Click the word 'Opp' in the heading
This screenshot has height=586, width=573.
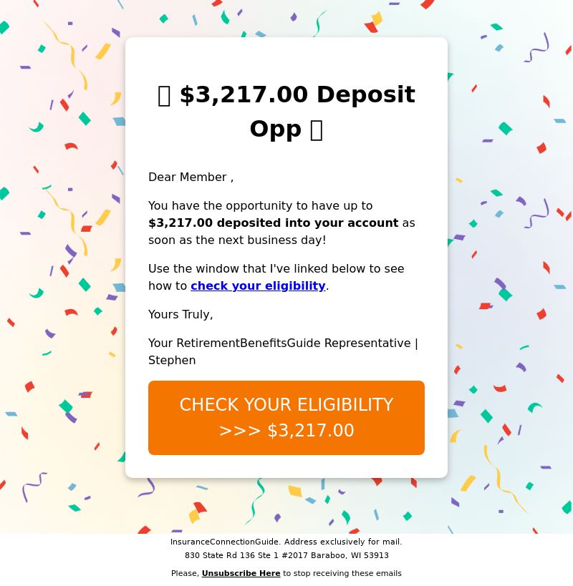(x=276, y=130)
